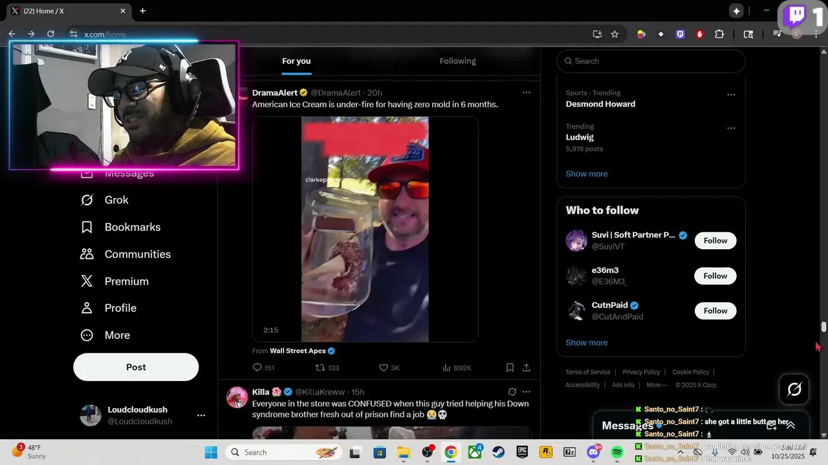Expand the More footer links
The height and width of the screenshot is (465, 828).
point(657,385)
